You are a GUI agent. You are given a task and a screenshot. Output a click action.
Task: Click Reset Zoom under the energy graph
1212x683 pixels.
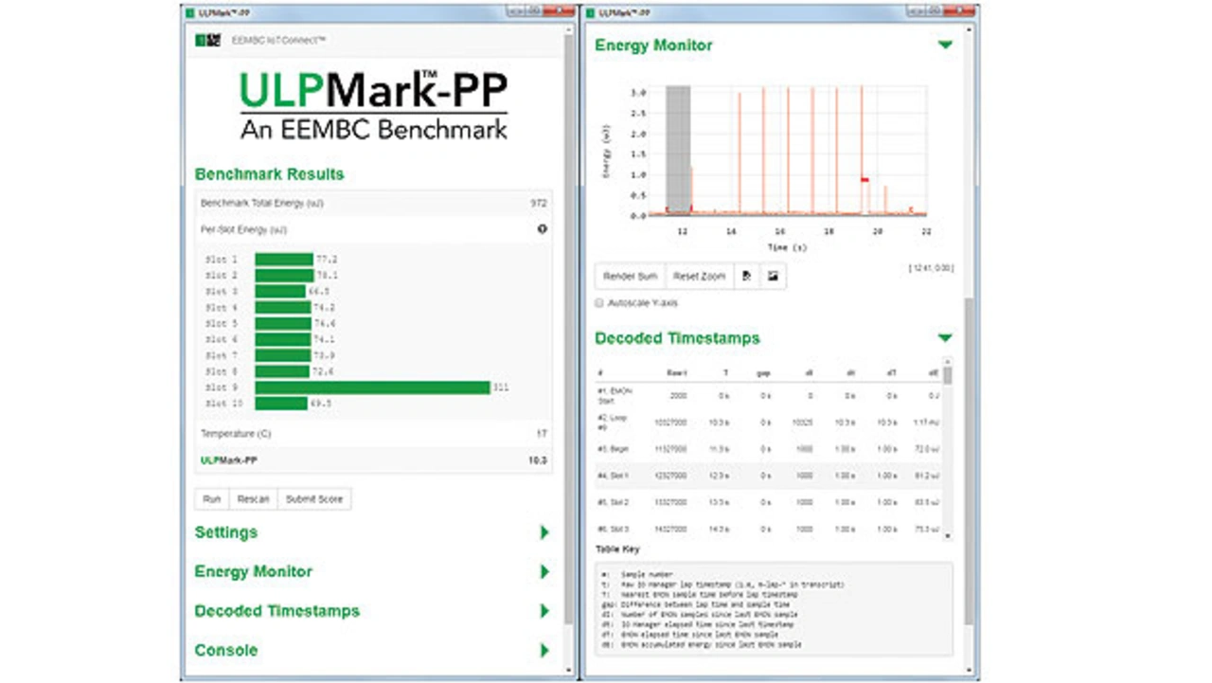(x=699, y=277)
